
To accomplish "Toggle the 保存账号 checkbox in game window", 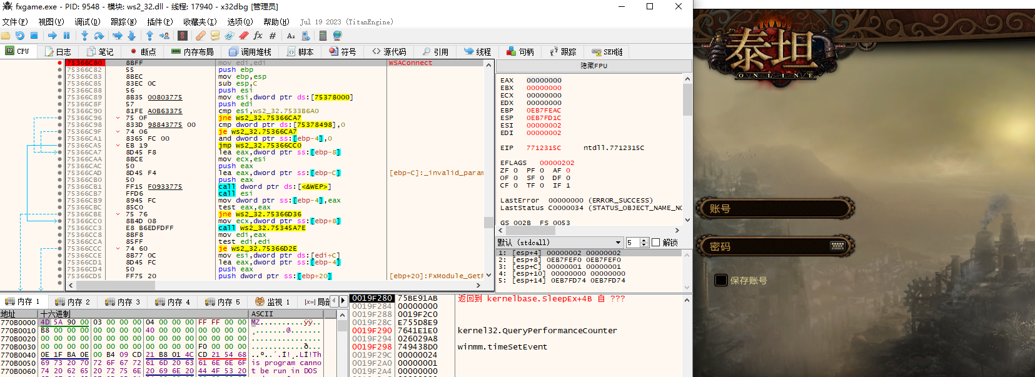I will point(721,280).
